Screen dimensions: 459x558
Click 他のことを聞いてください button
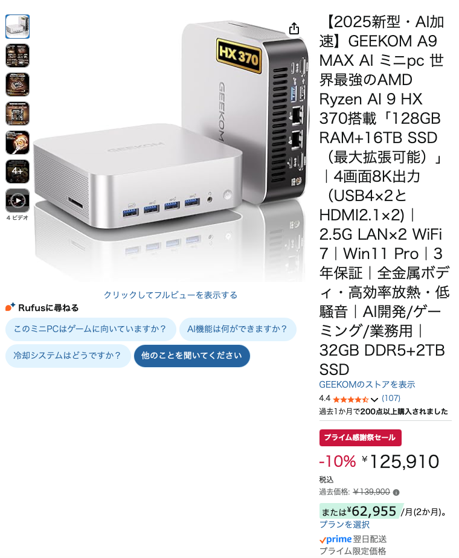point(192,356)
